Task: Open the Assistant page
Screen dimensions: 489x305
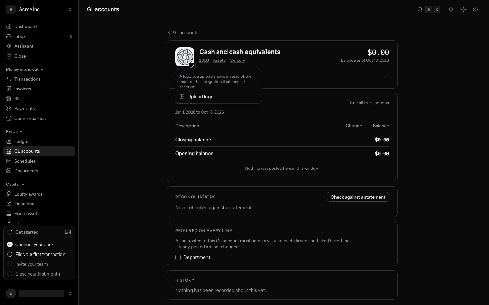Action: [x=39, y=46]
